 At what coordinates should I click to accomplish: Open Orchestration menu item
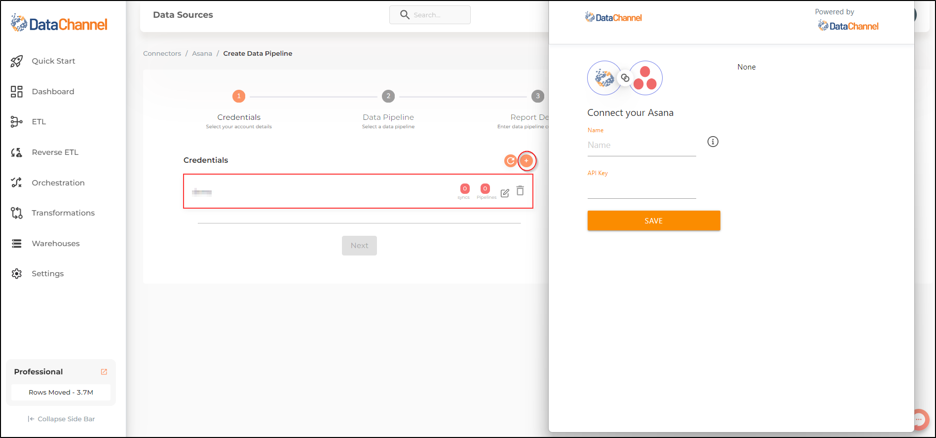coord(58,183)
